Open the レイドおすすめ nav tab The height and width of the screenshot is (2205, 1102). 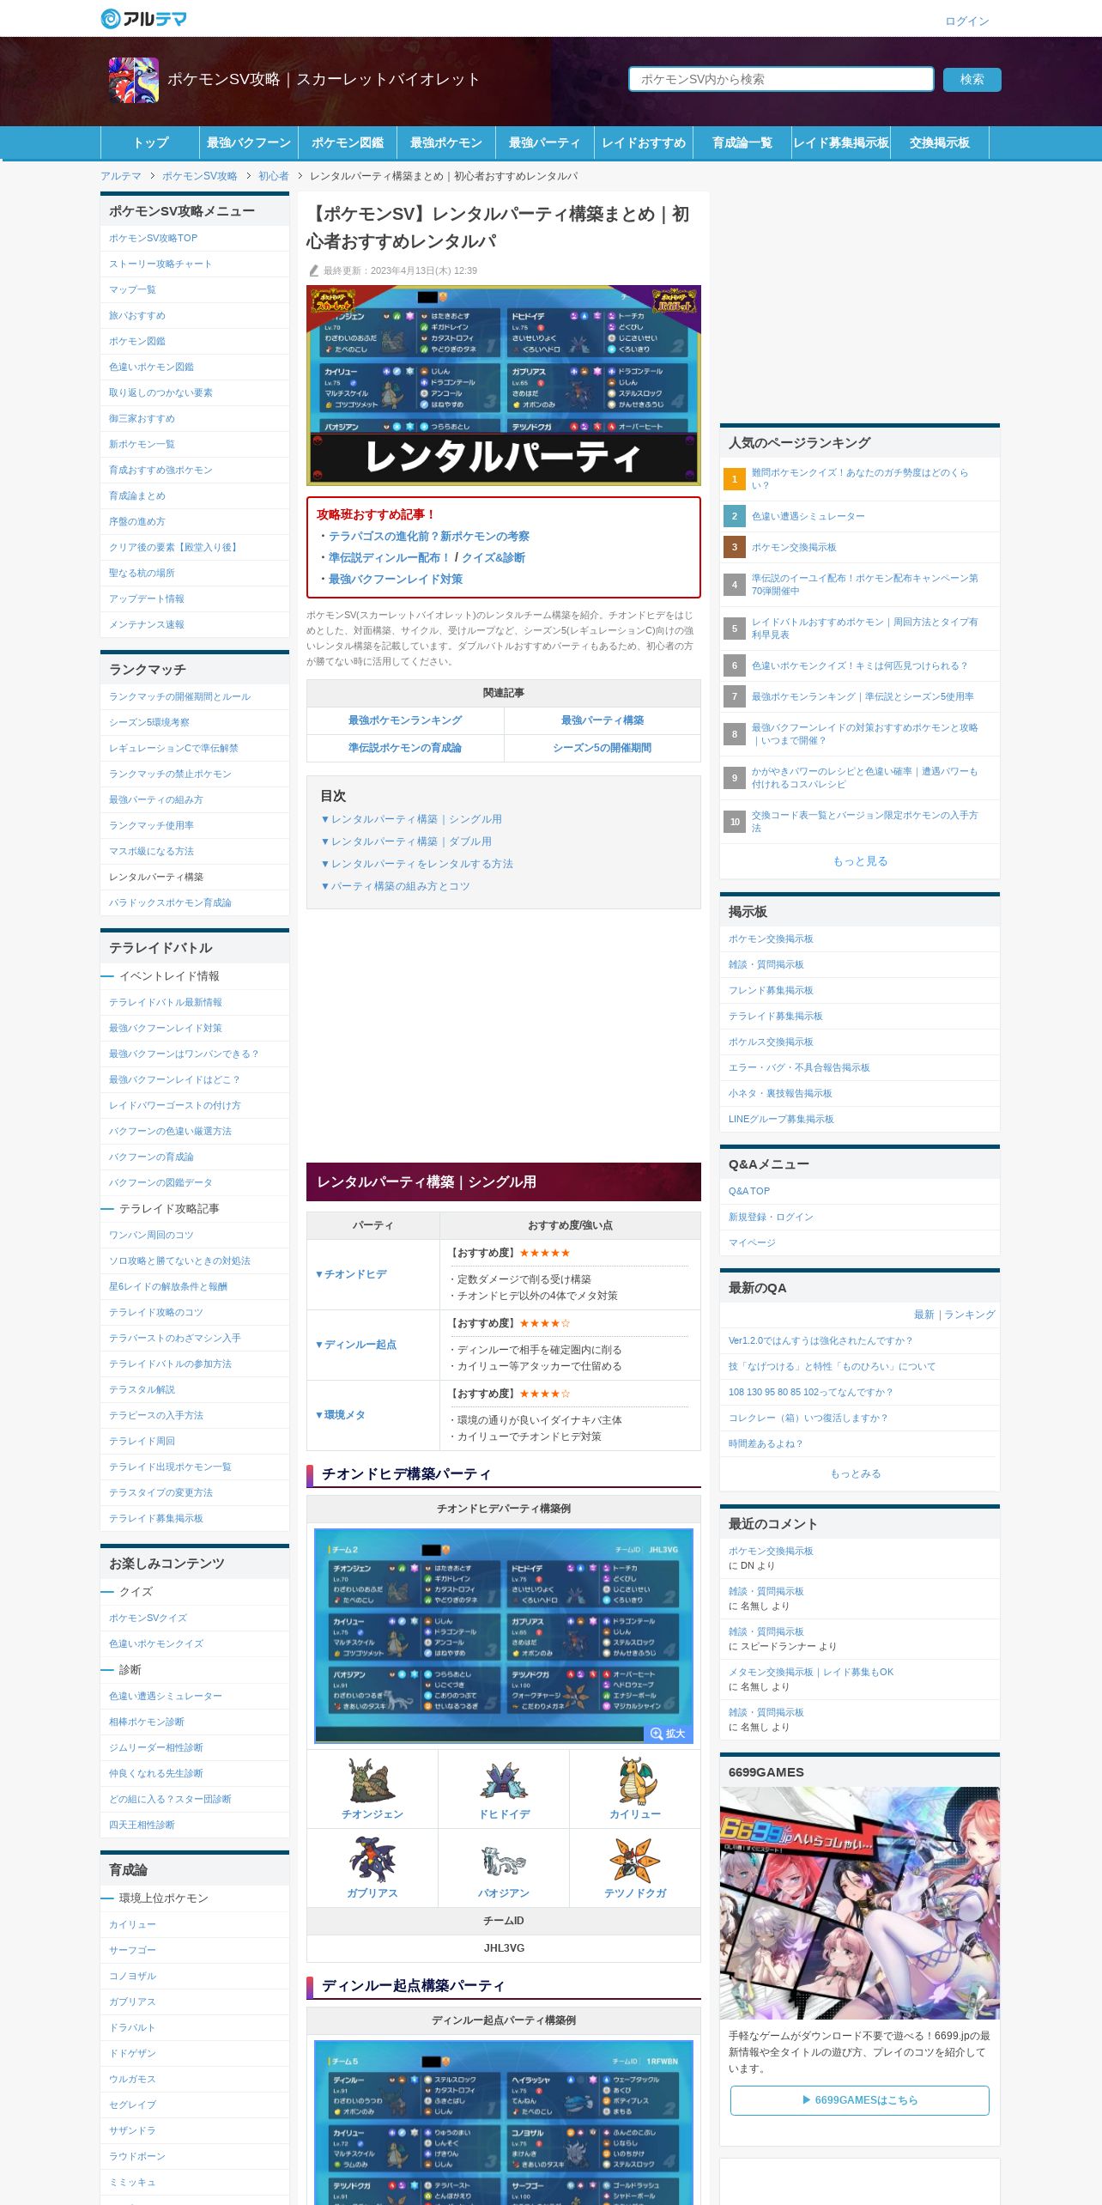click(644, 143)
